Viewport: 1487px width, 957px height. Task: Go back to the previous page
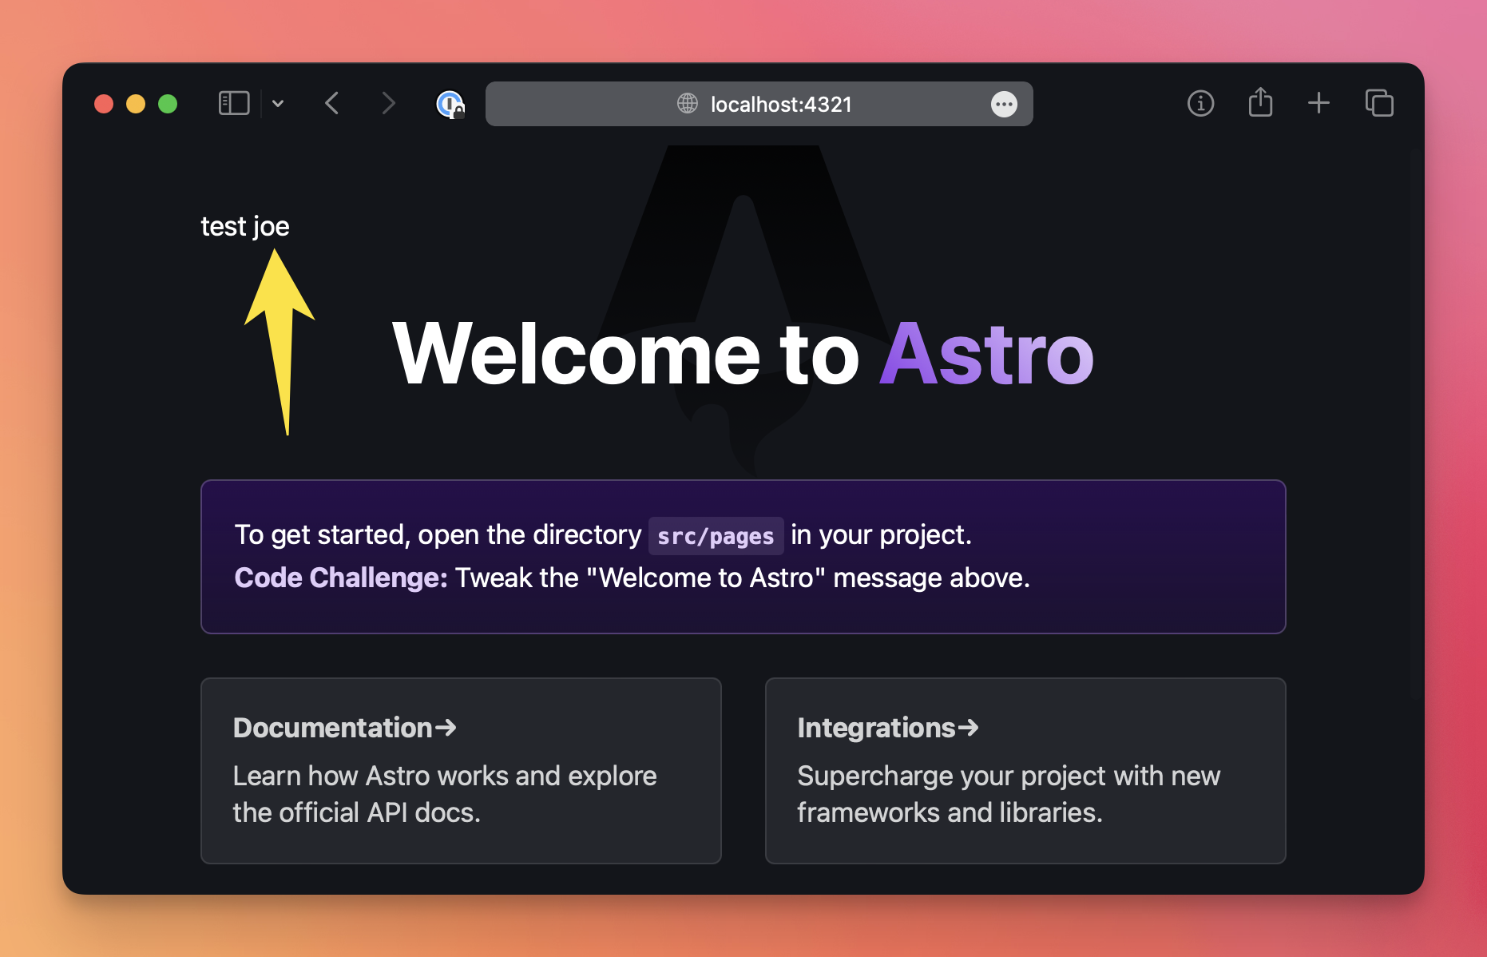(332, 103)
